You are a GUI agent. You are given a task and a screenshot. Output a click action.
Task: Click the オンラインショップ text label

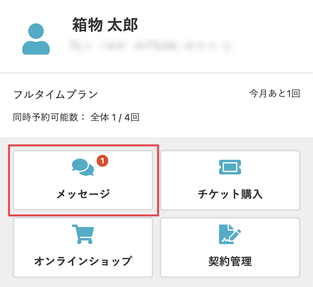point(83,261)
